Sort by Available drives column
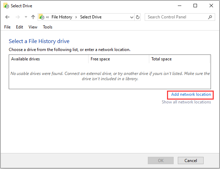Viewport: 220px width, 169px height. pyautogui.click(x=48, y=59)
